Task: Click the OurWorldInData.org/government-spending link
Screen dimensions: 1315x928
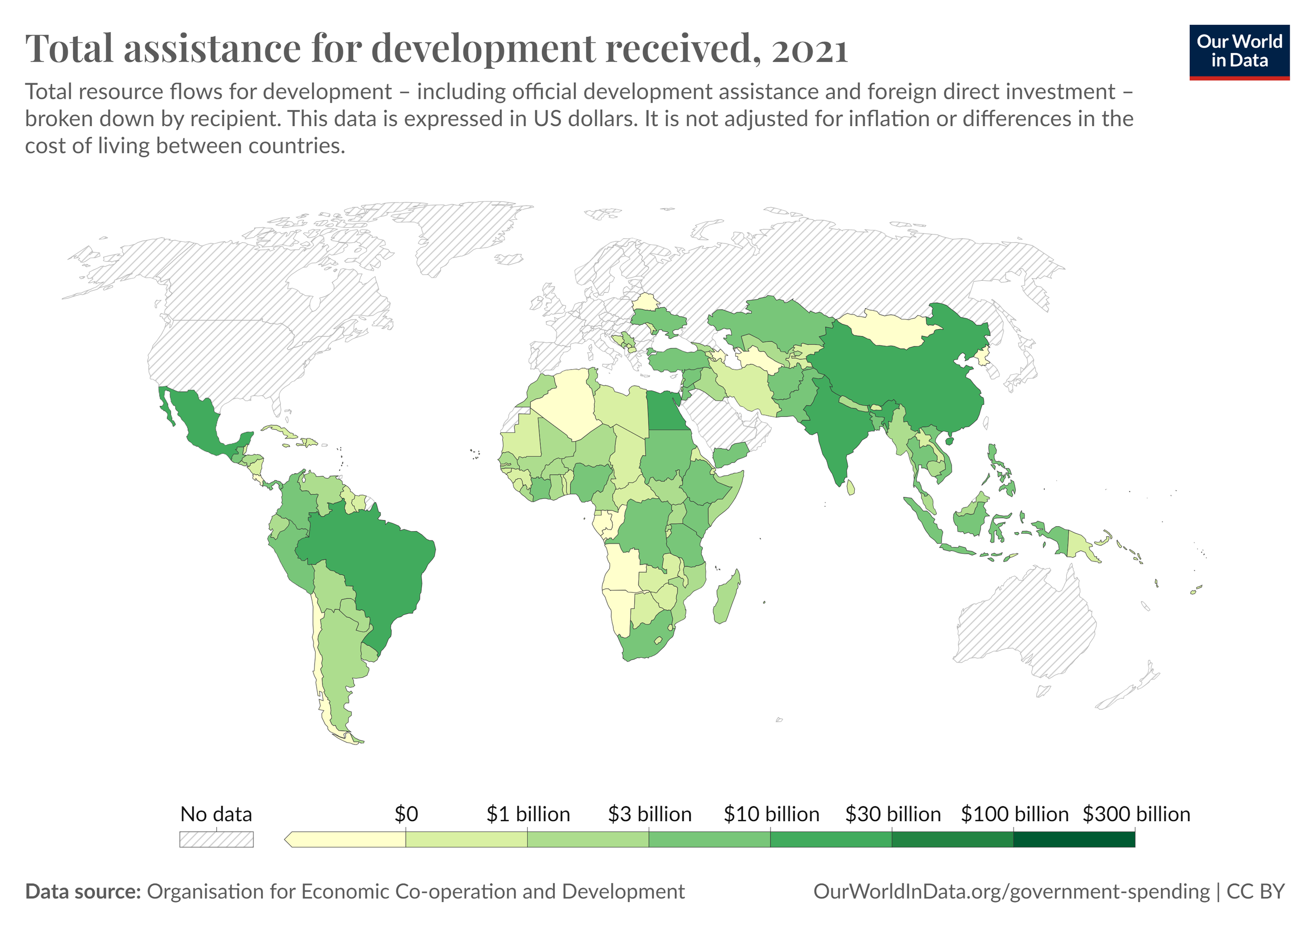Action: coord(1011,891)
